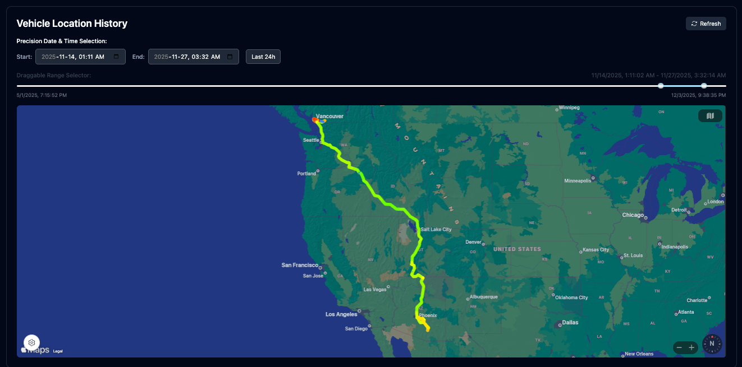Image resolution: width=742 pixels, height=367 pixels.
Task: Zoom out using the minus control
Action: click(x=679, y=347)
